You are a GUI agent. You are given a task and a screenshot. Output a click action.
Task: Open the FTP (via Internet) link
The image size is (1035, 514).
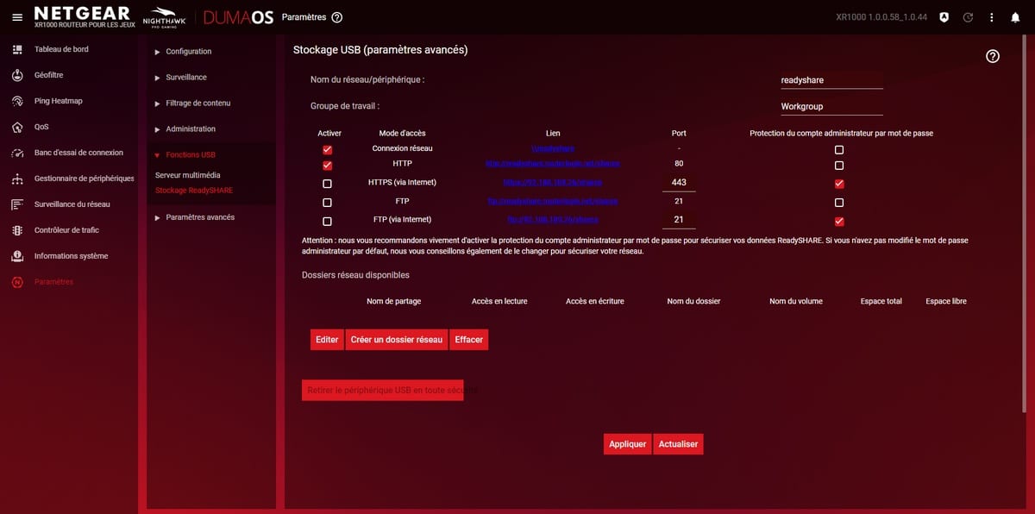553,220
